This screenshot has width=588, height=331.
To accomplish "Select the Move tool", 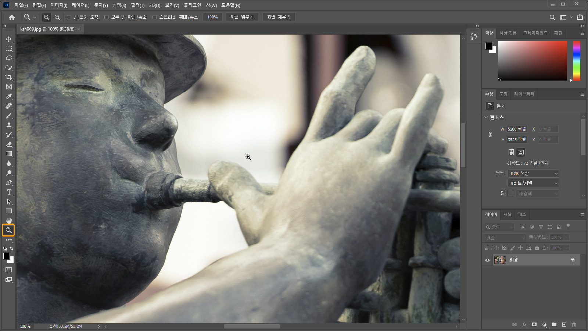I will tap(9, 39).
